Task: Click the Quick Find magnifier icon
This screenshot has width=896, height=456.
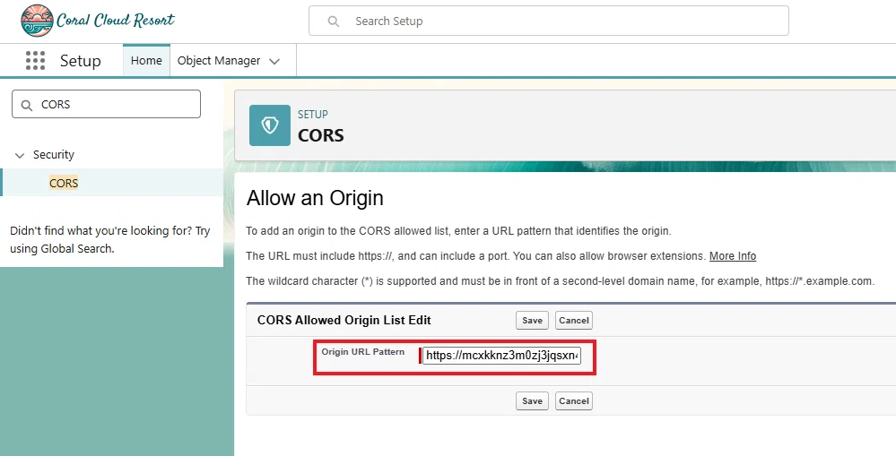Action: pos(26,105)
